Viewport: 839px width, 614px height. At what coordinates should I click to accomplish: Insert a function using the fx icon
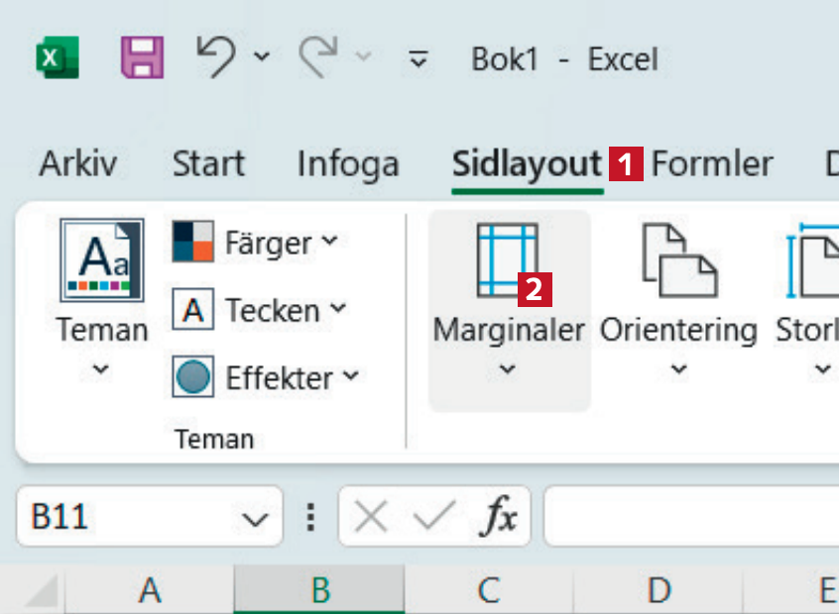[x=501, y=517]
